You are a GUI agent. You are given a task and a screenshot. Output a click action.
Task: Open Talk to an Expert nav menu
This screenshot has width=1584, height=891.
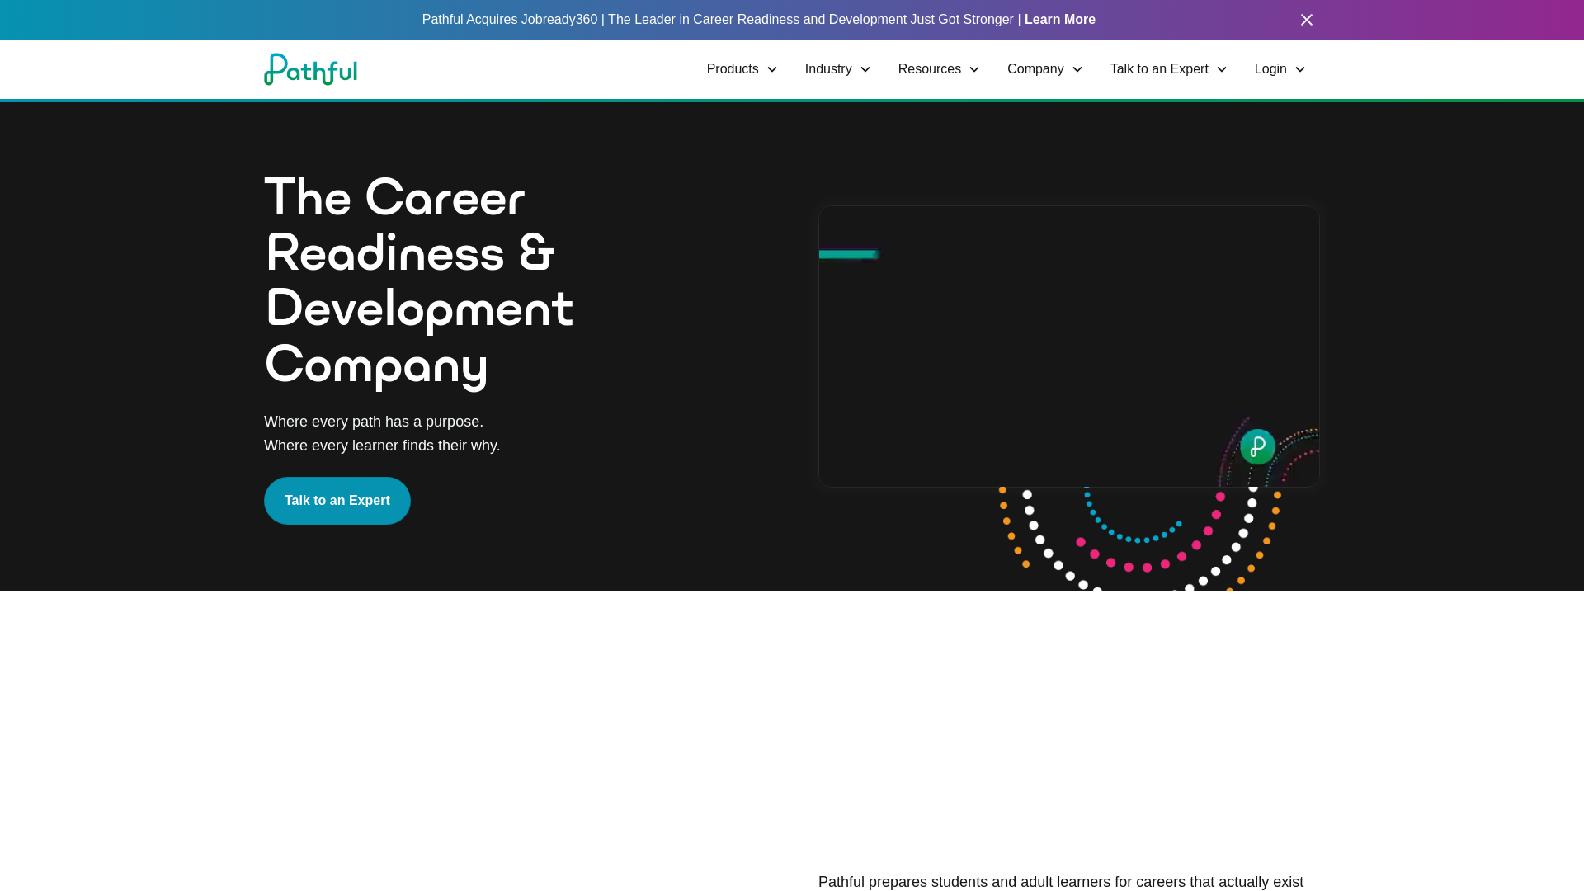[1159, 69]
